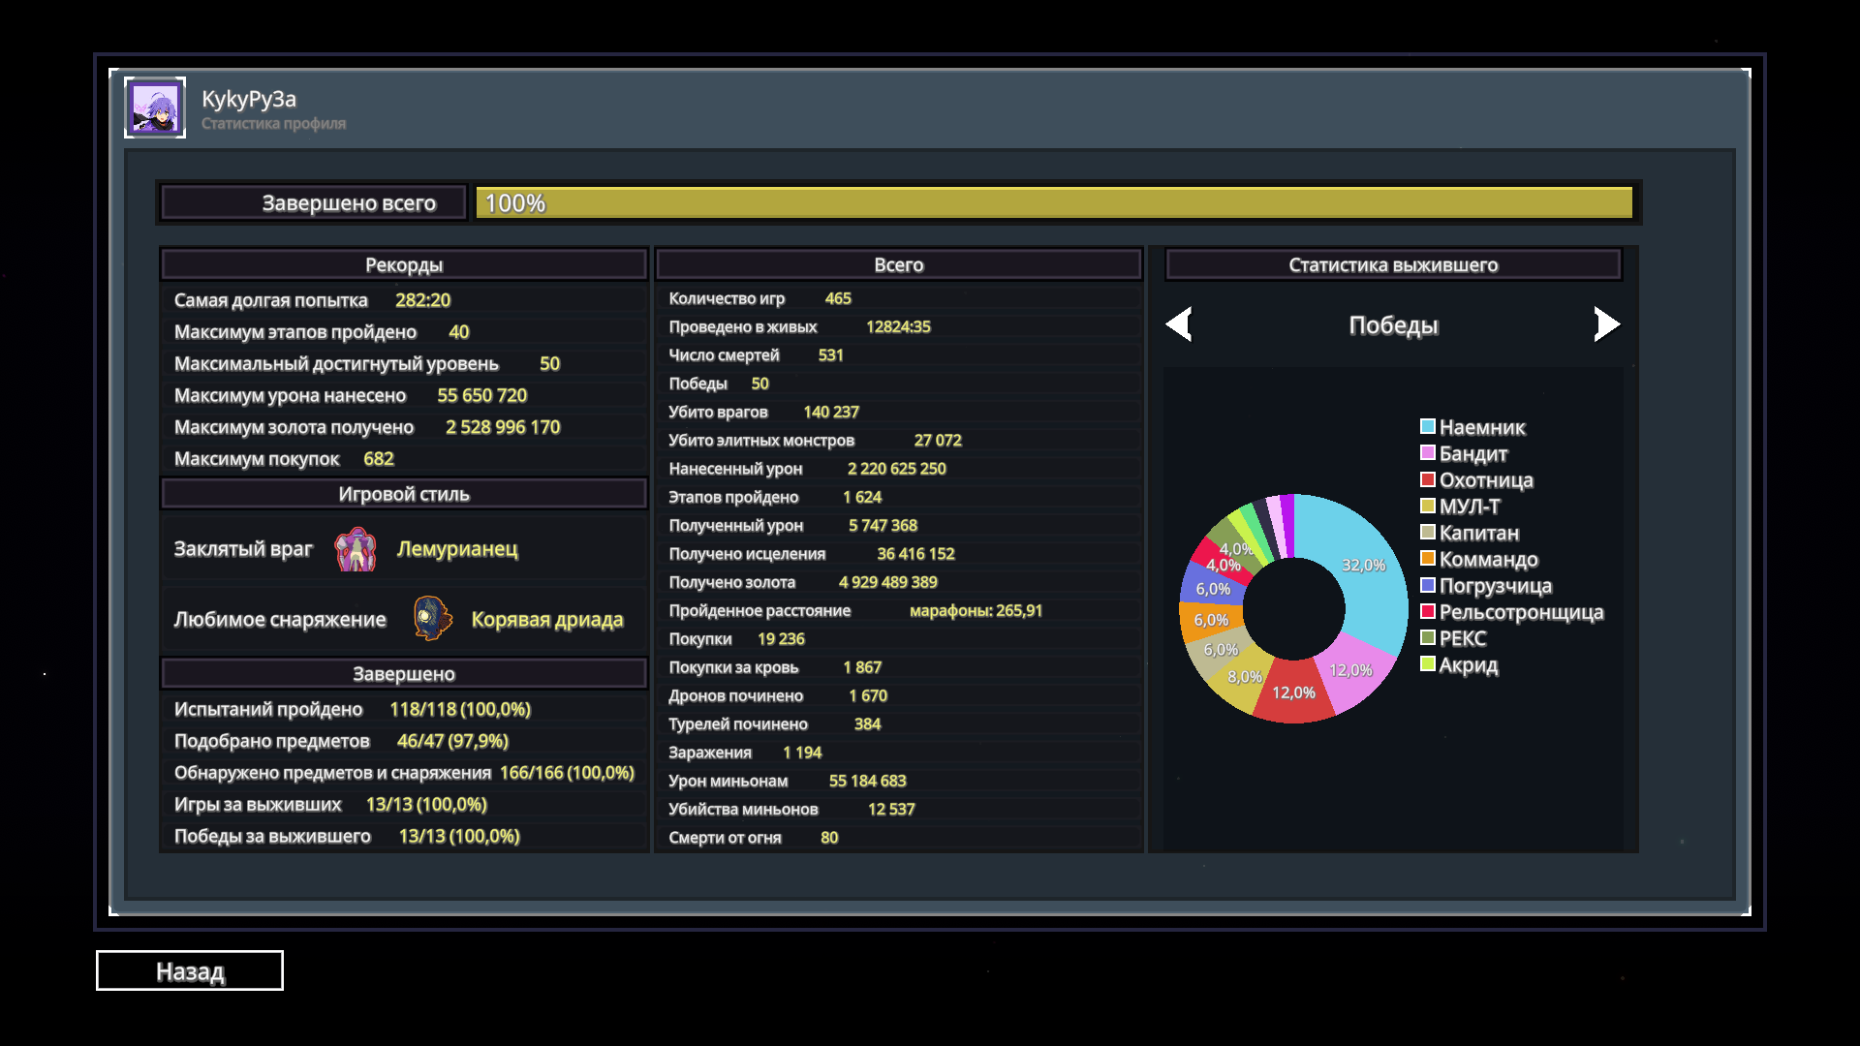This screenshot has height=1046, width=1860.
Task: Click the right arrow beside Победы
Action: click(1606, 324)
